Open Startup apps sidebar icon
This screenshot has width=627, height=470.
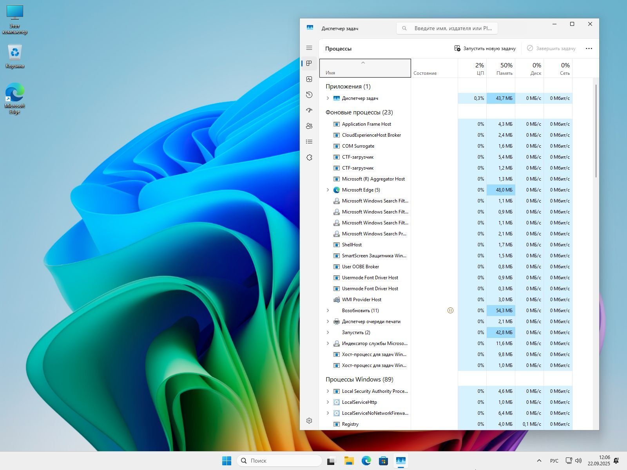(x=309, y=110)
